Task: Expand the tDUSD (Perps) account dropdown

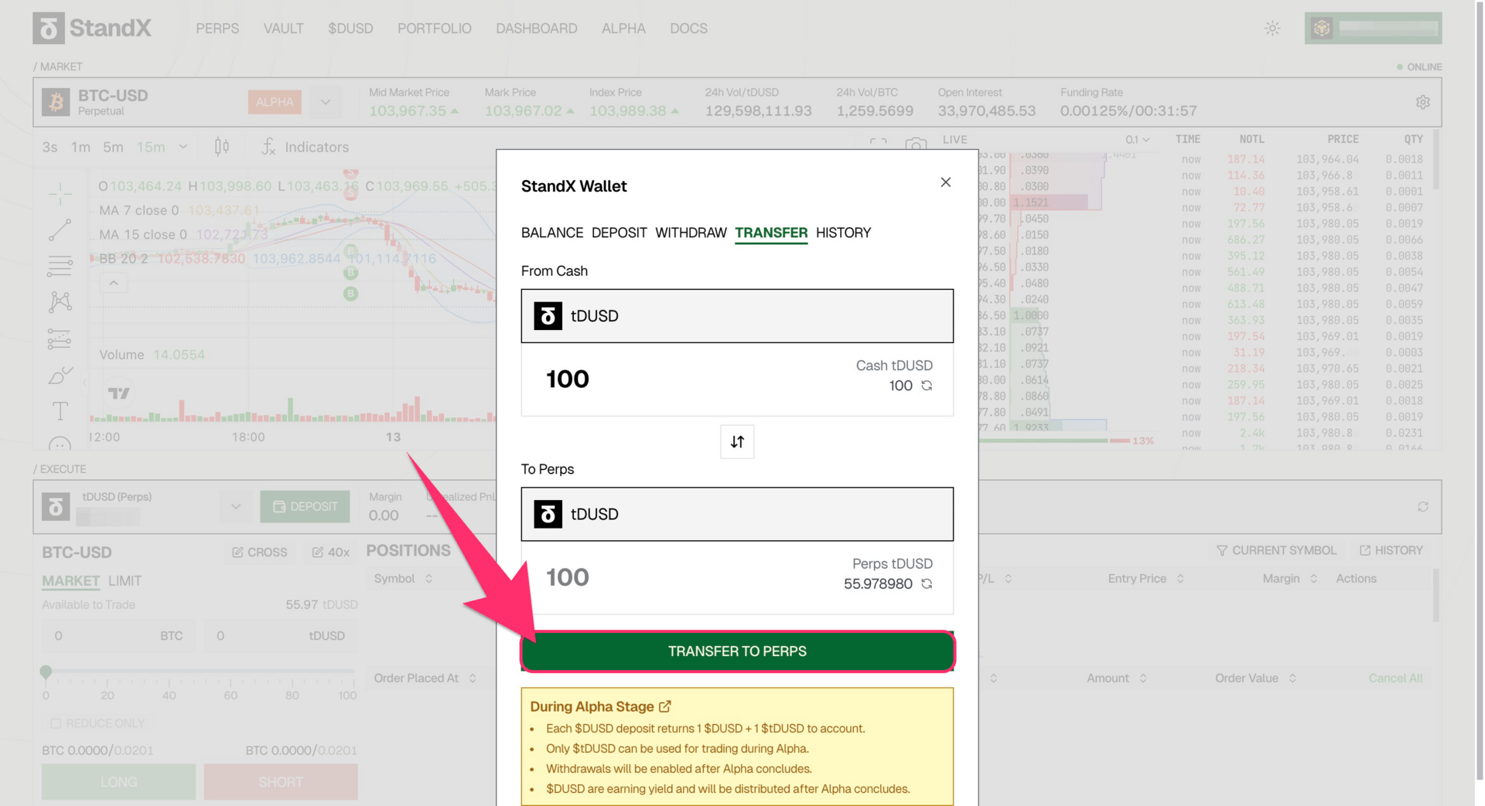Action: pyautogui.click(x=236, y=507)
